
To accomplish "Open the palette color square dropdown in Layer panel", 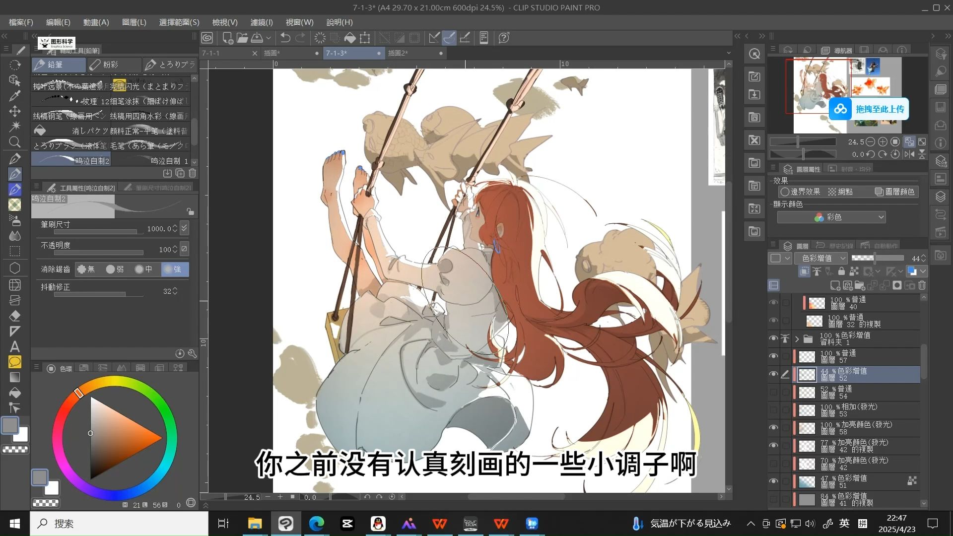I will pyautogui.click(x=780, y=258).
